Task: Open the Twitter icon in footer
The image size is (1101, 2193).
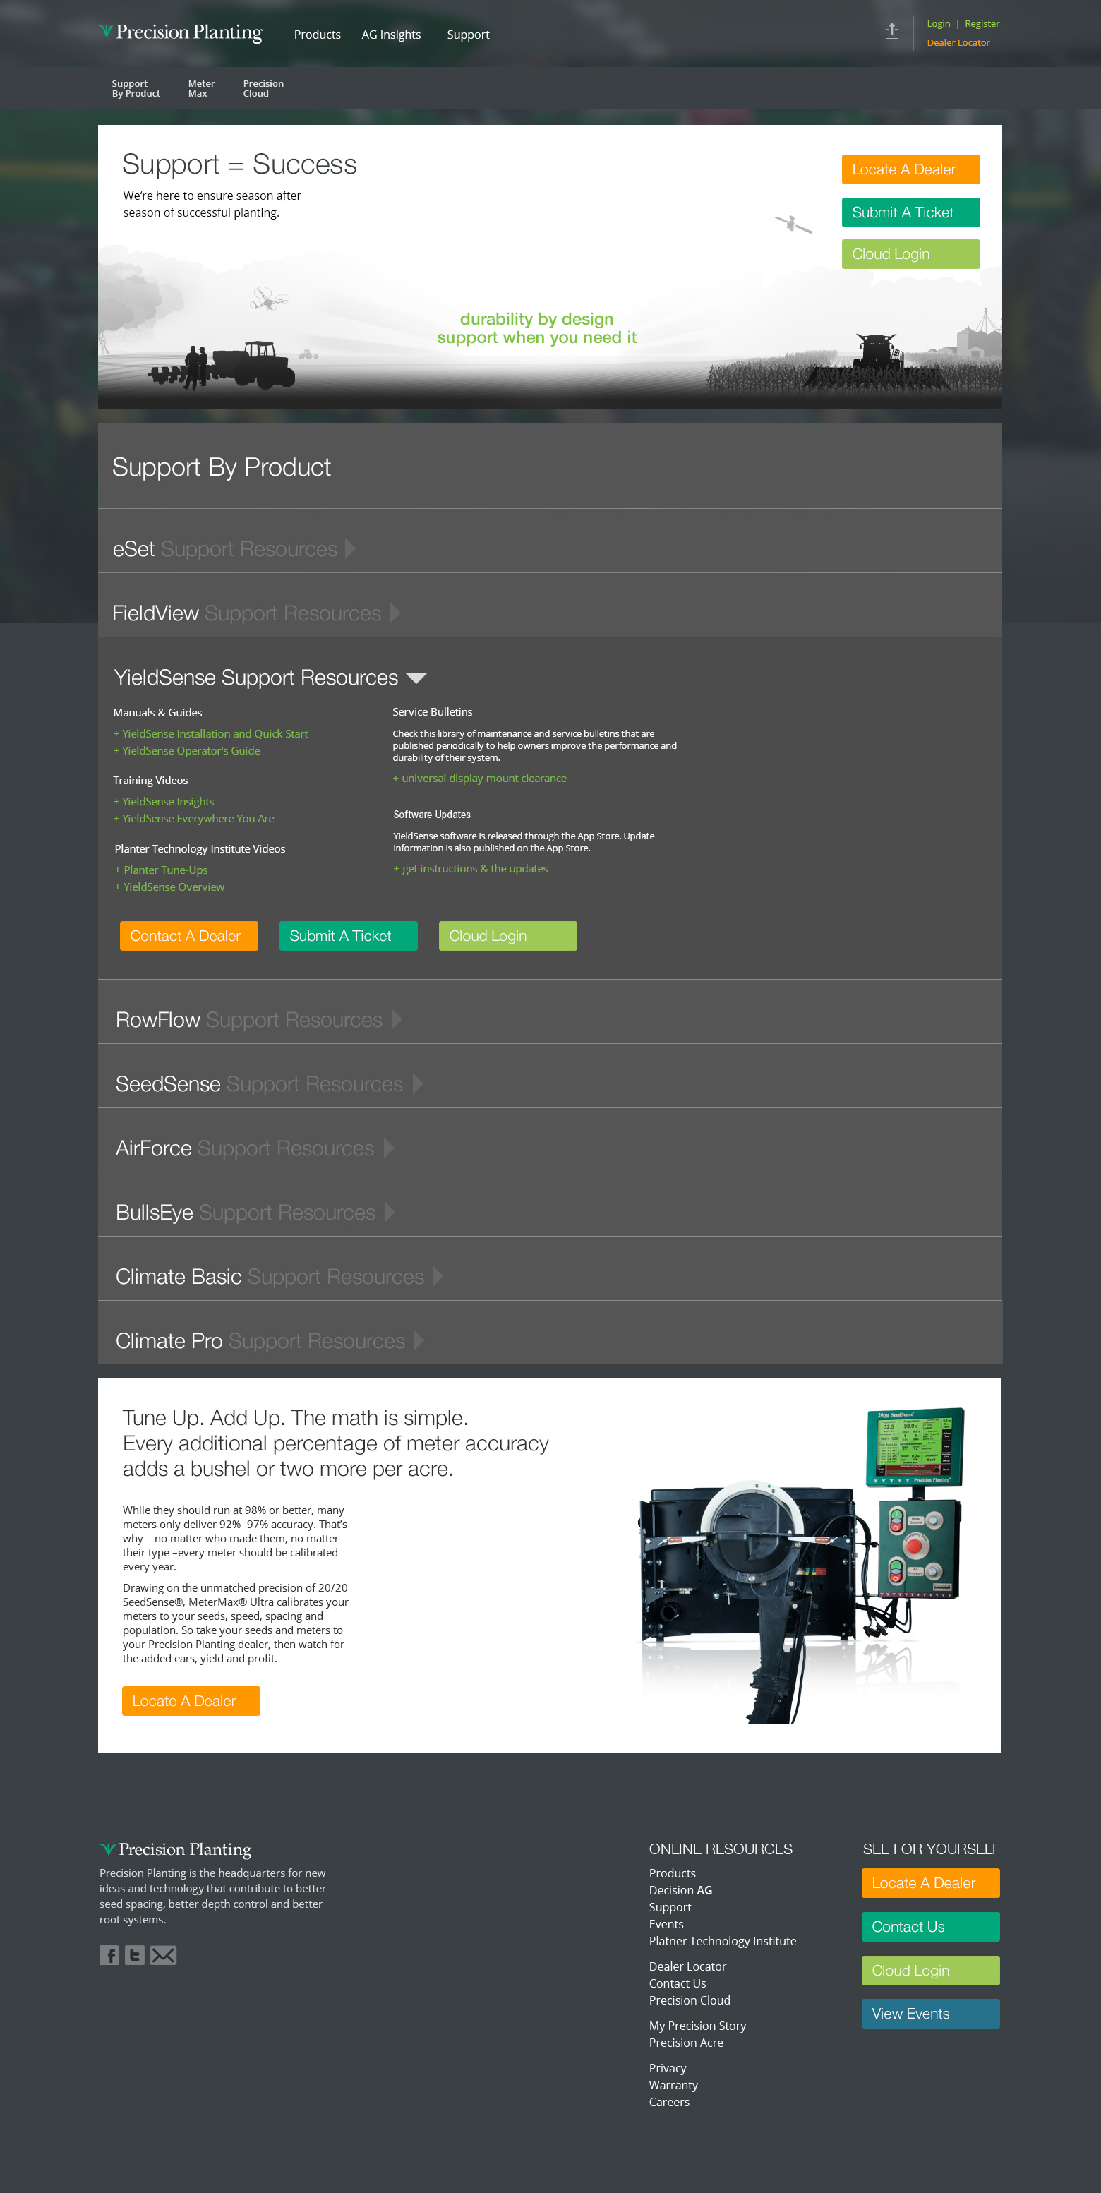Action: [x=135, y=1954]
